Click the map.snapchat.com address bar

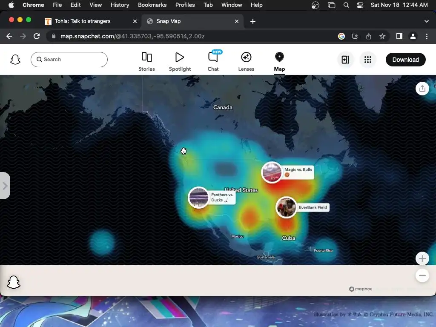click(x=192, y=36)
